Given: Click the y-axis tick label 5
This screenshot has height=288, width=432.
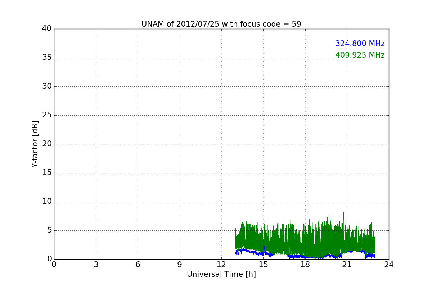Looking at the screenshot, I should point(49,230).
